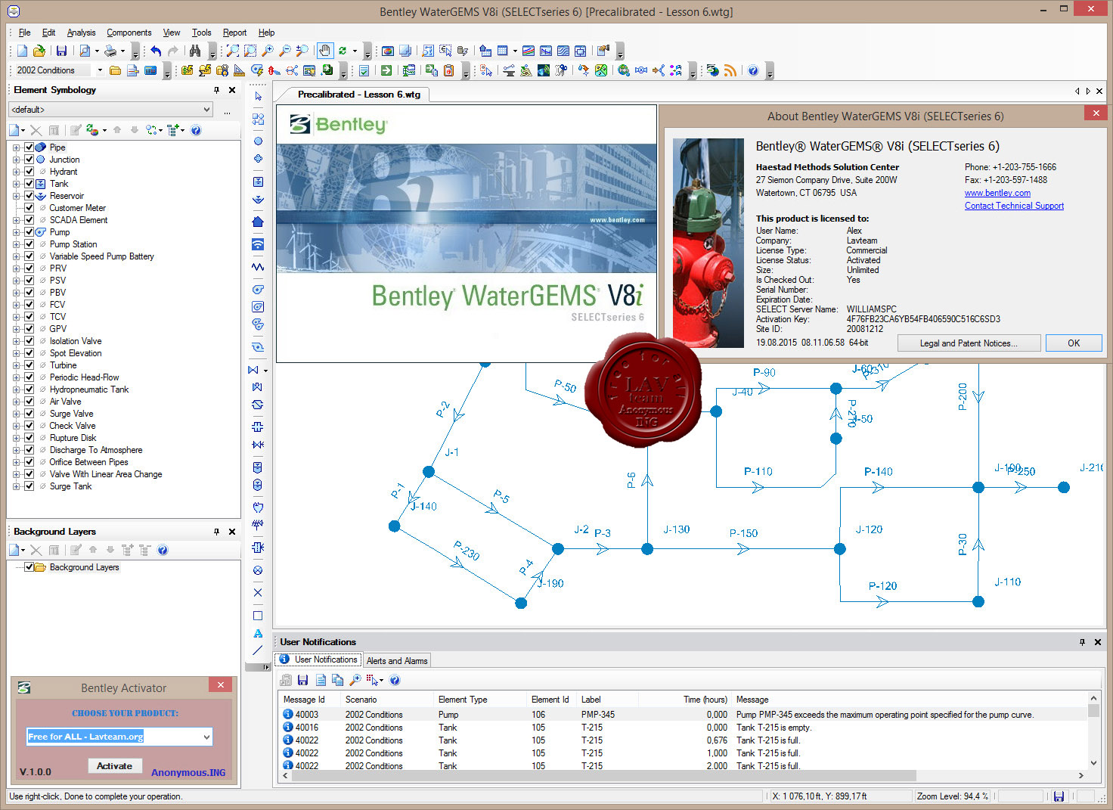The height and width of the screenshot is (810, 1113).
Task: Click the Zoom In magnifier icon
Action: 268,51
